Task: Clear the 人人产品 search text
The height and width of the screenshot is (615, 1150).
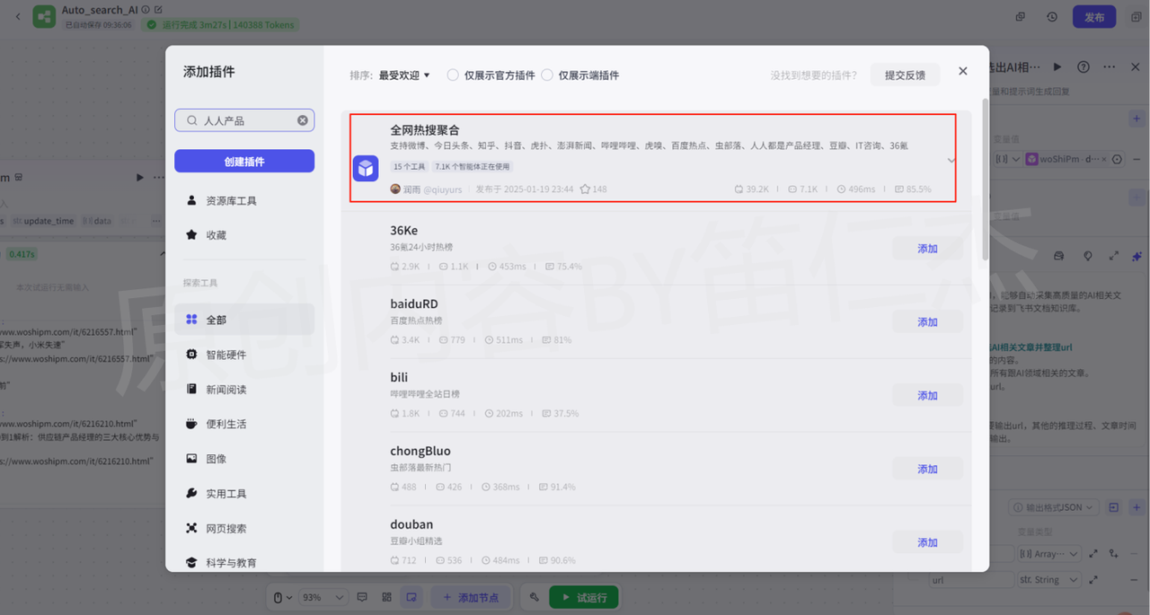Action: coord(303,120)
